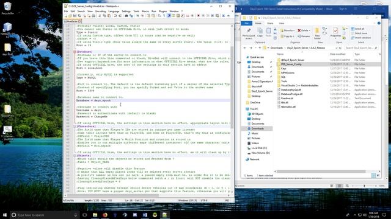The image size is (391, 219).
Task: Switch Explorer to large icons view toggle
Action: coord(378,175)
